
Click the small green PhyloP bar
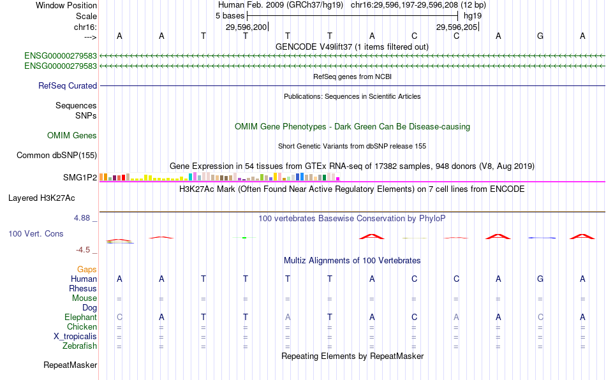(x=244, y=237)
